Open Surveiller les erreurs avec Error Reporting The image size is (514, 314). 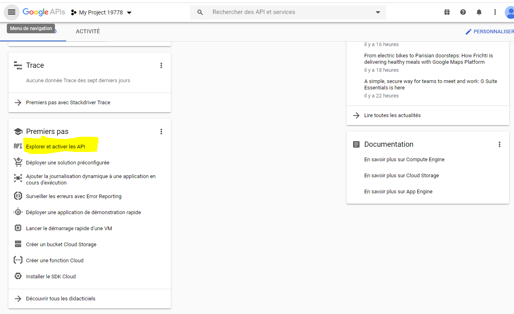point(73,197)
